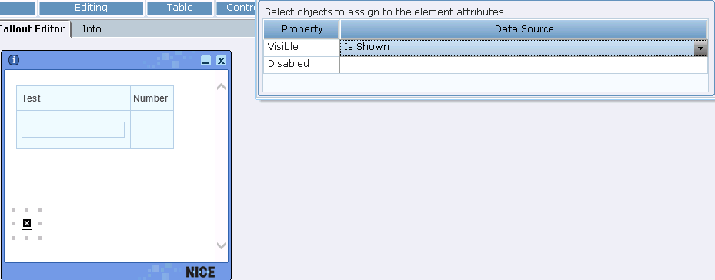
Task: Click the Disabled data source cell
Action: 523,65
